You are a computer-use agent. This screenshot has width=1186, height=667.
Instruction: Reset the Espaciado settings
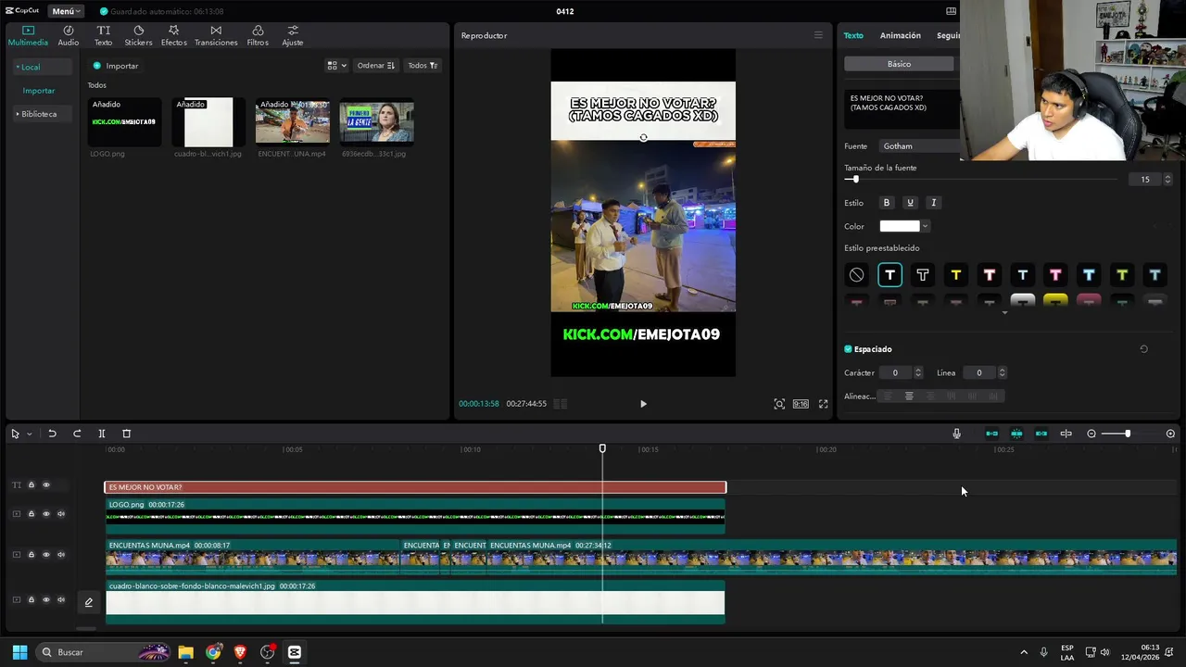(1143, 349)
